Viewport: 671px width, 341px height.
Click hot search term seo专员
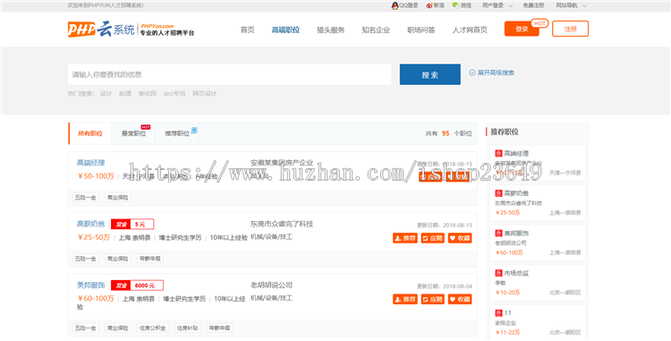(174, 93)
